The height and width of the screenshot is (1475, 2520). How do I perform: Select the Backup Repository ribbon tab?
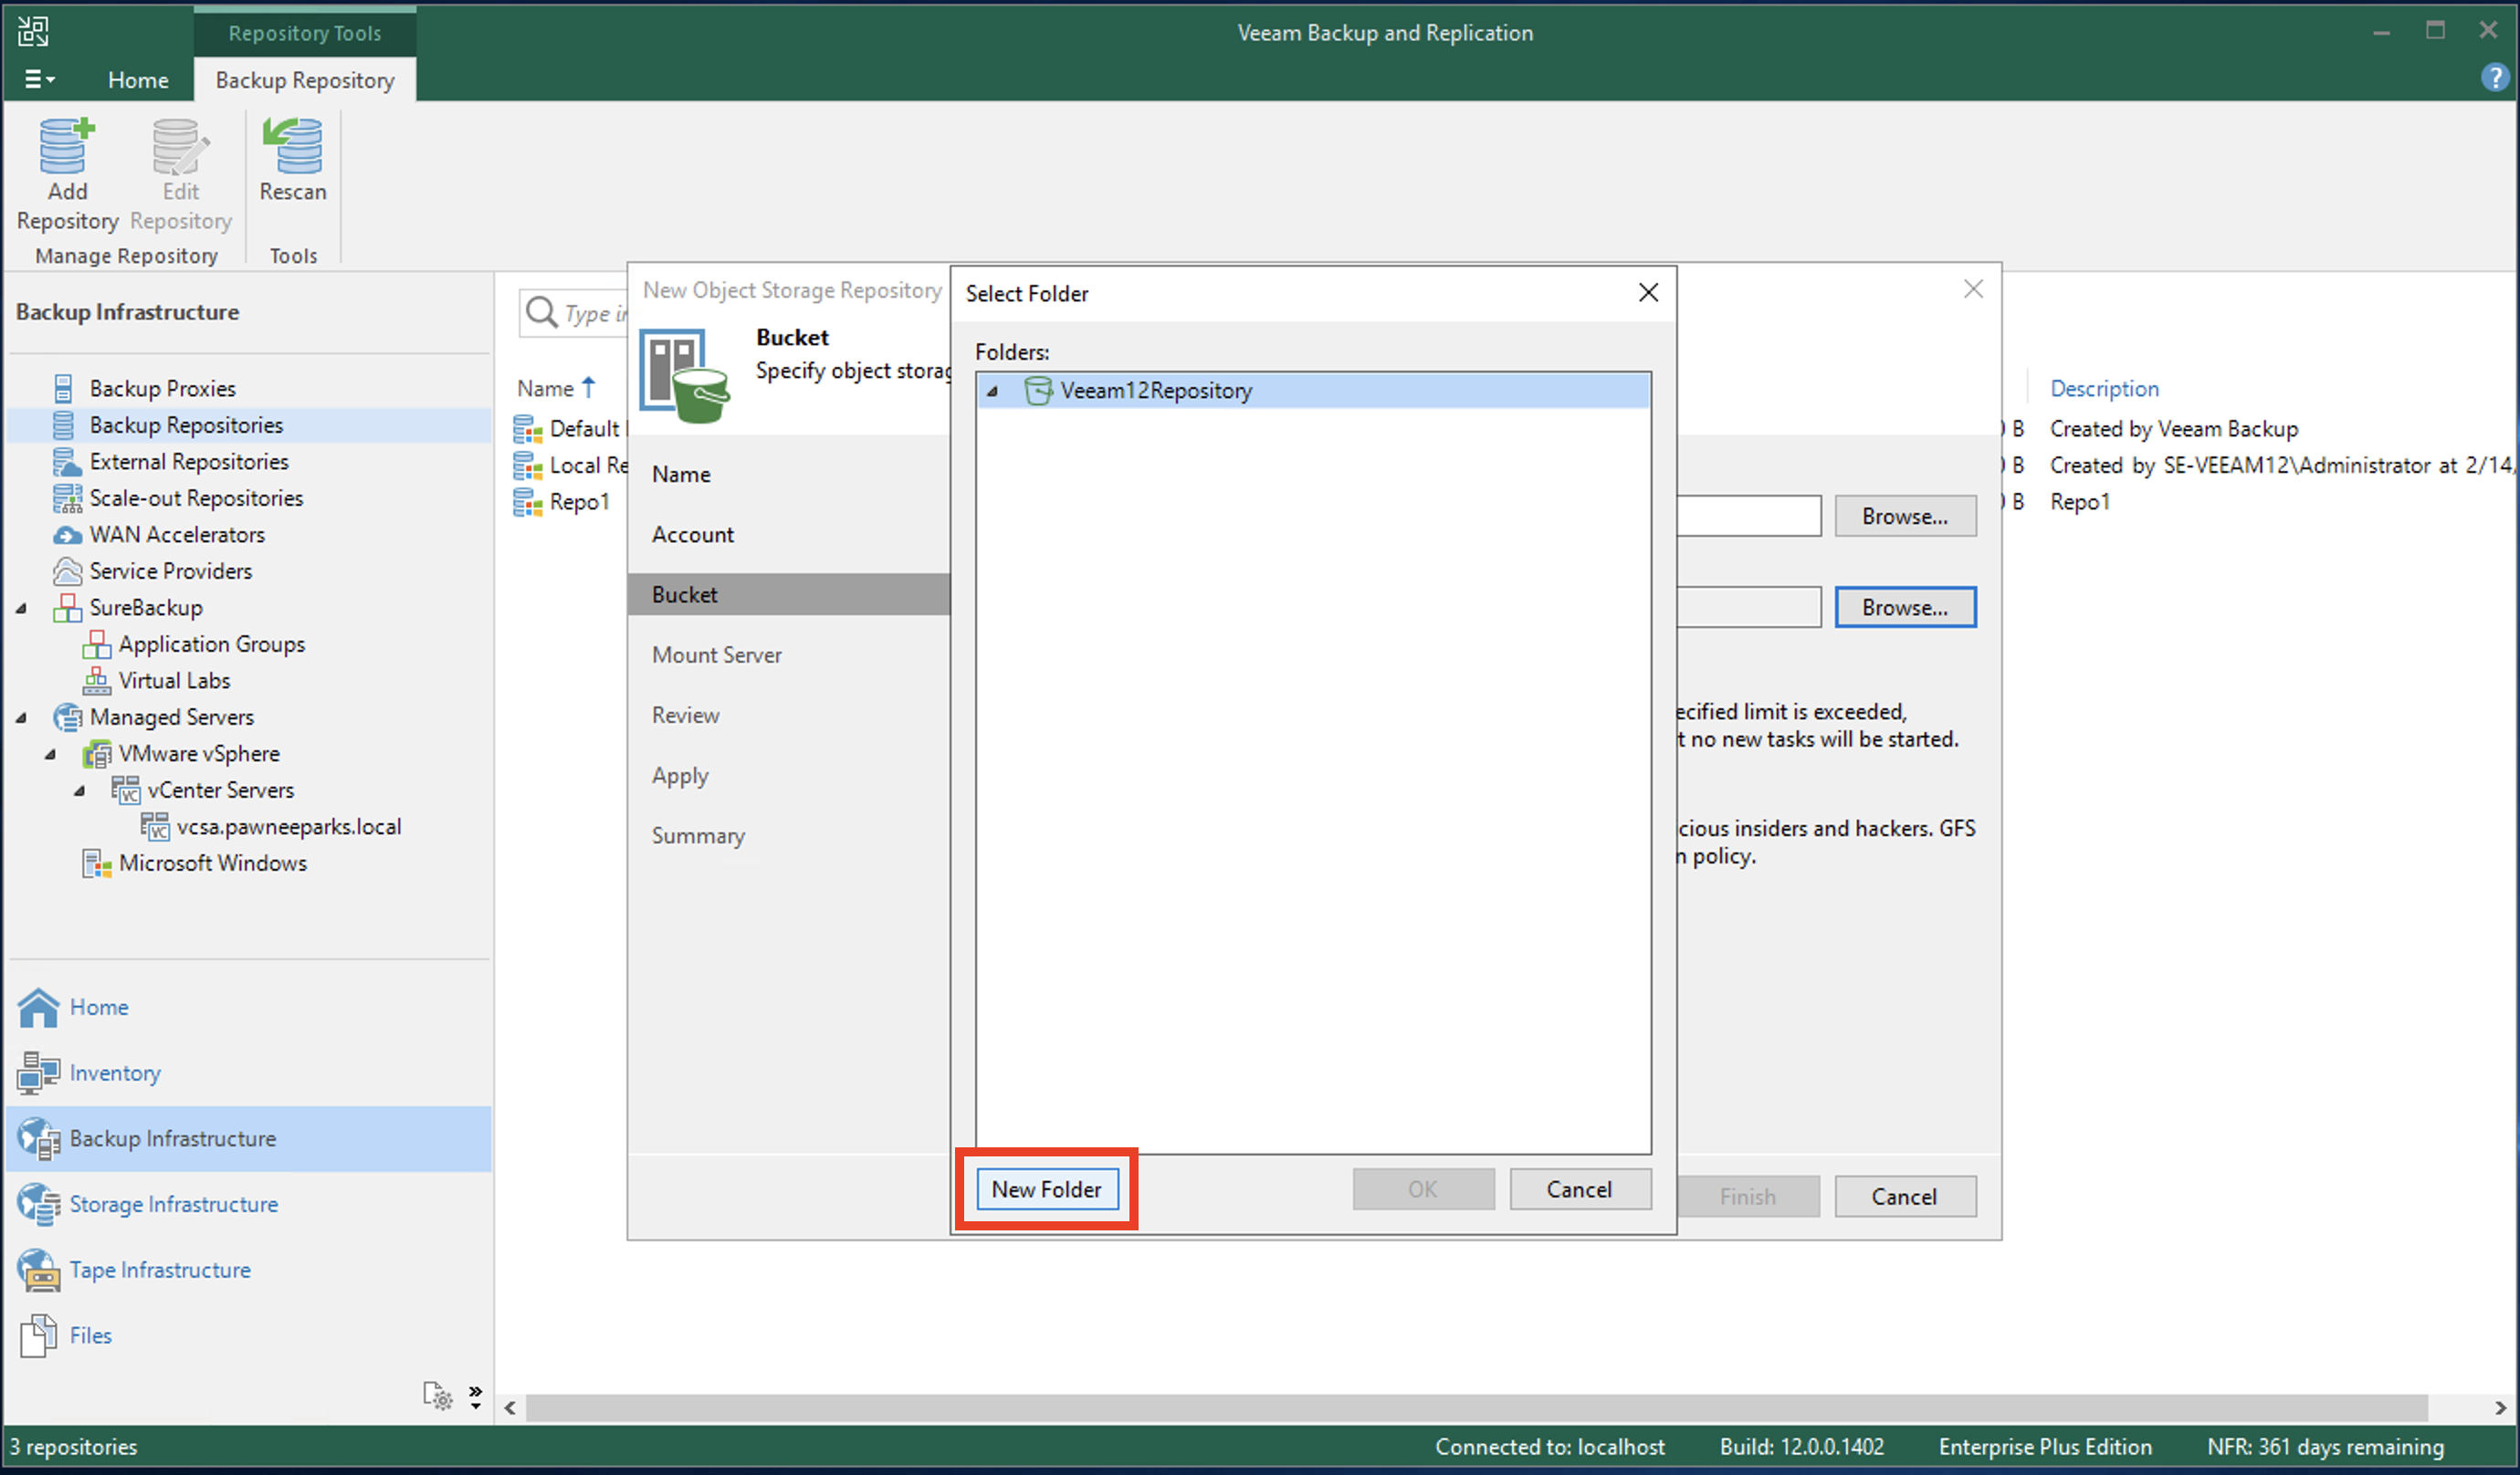tap(305, 80)
